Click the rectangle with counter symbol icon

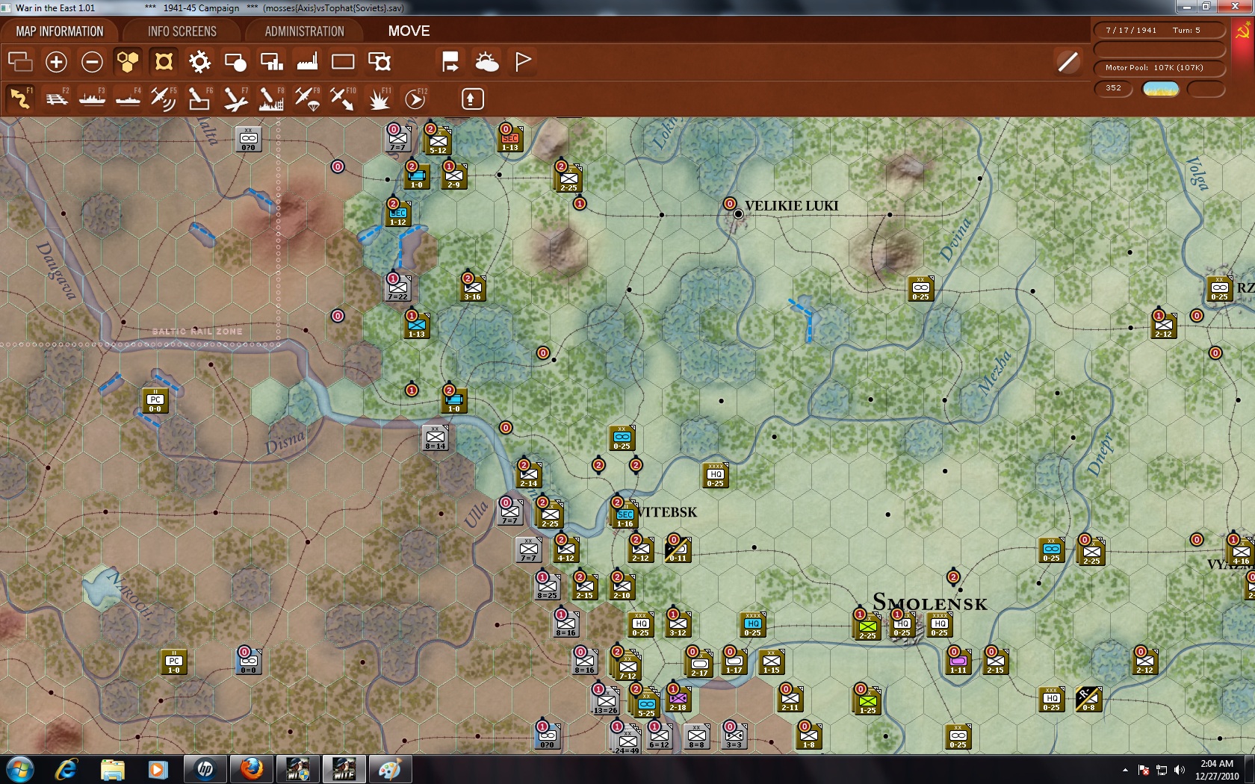[x=379, y=62]
